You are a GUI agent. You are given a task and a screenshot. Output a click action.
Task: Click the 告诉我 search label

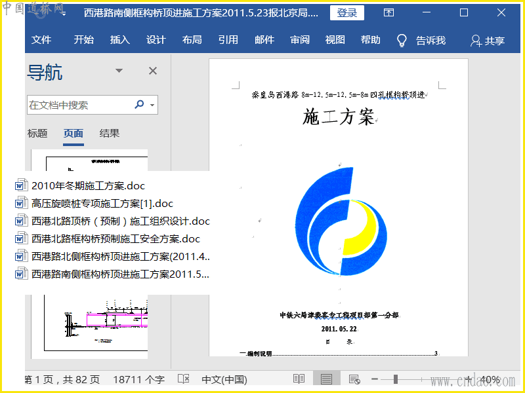(x=430, y=41)
